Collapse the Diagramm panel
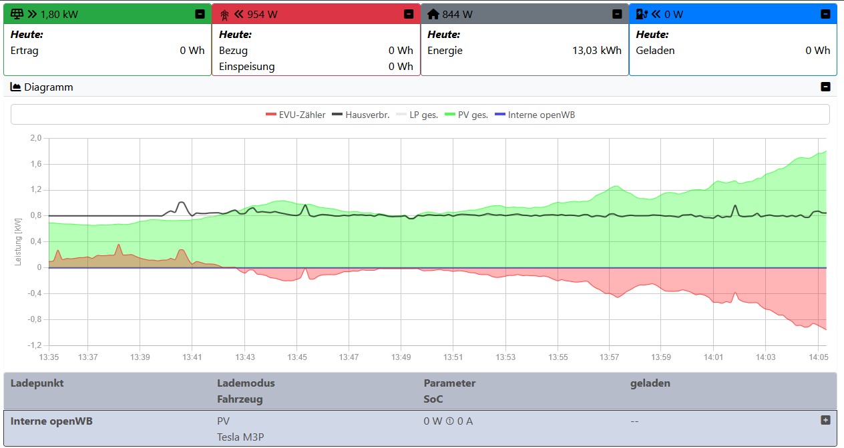This screenshot has height=448, width=844. [825, 87]
